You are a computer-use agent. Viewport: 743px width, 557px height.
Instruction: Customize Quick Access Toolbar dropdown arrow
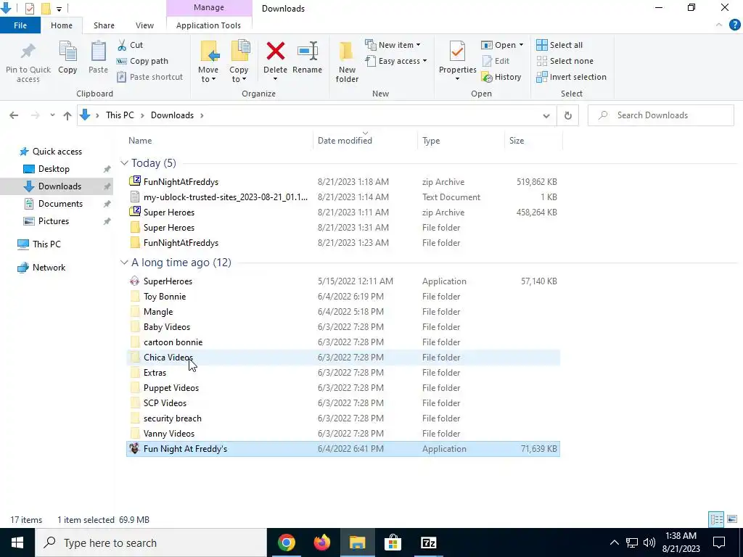[x=59, y=9]
